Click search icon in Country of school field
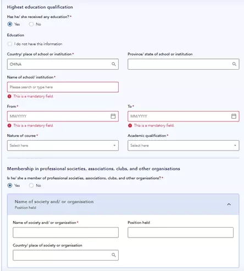Viewport: 244px width, 271px height. (x=114, y=64)
